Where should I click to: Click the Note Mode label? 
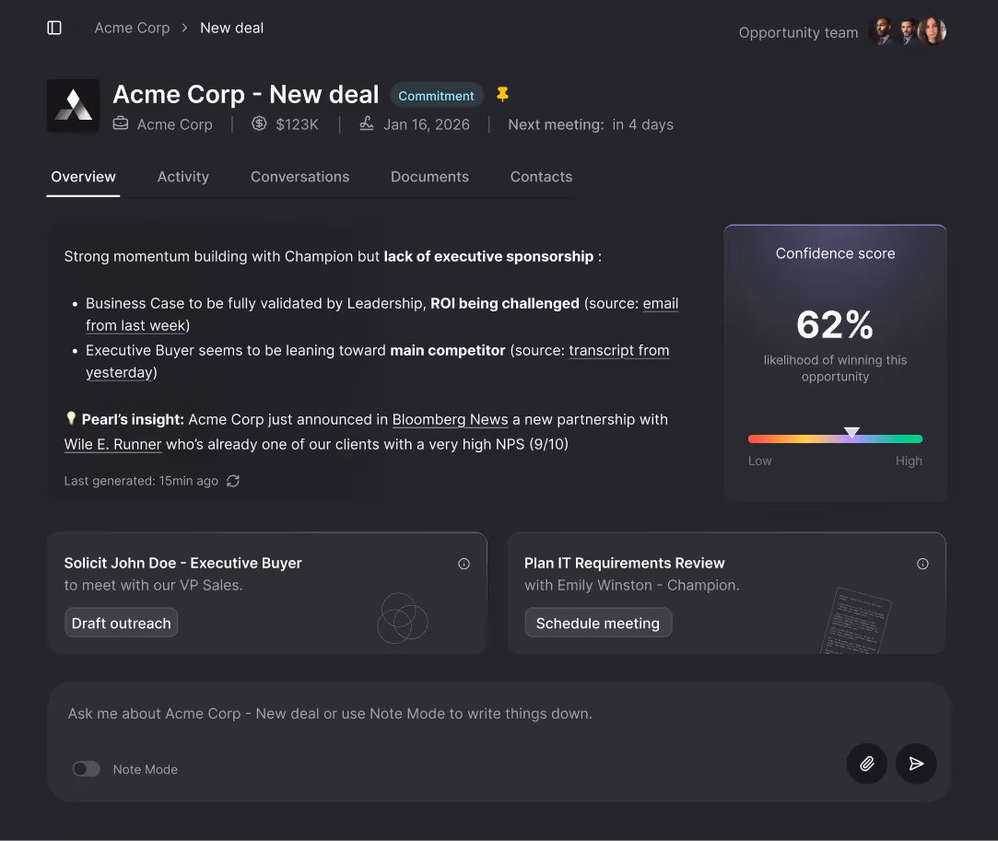point(145,770)
